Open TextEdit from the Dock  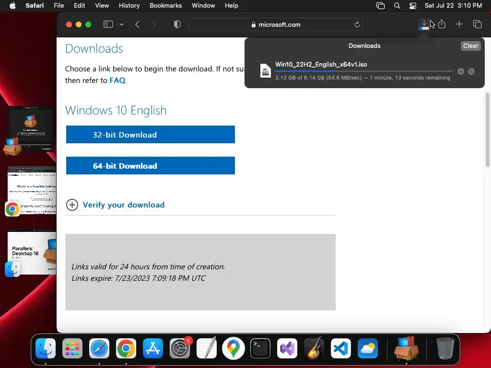[207, 348]
